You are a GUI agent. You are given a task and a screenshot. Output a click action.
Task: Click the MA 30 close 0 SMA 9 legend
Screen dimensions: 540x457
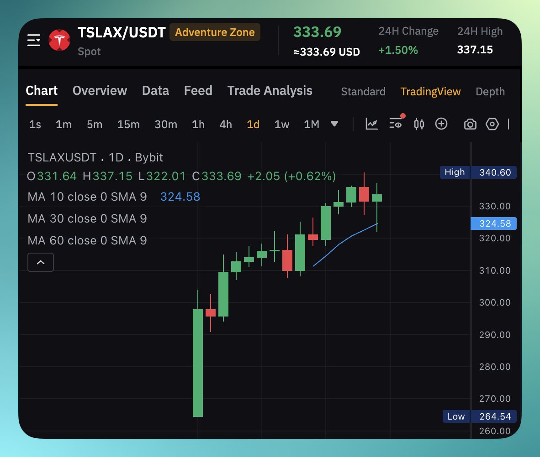(x=87, y=218)
